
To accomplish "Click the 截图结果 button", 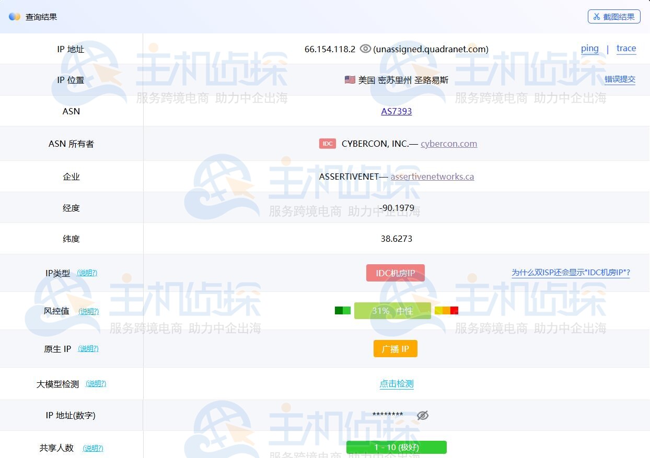I will pyautogui.click(x=614, y=16).
